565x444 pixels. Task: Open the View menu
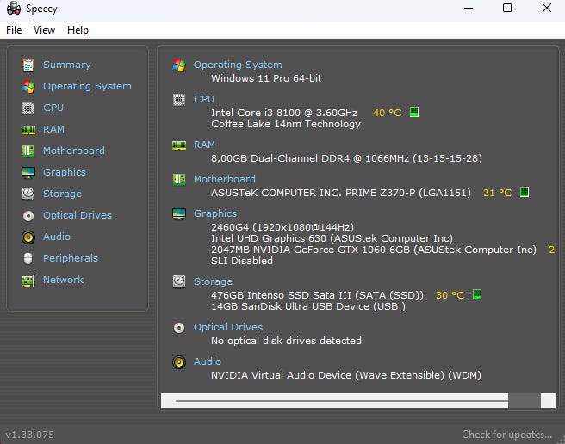(44, 30)
